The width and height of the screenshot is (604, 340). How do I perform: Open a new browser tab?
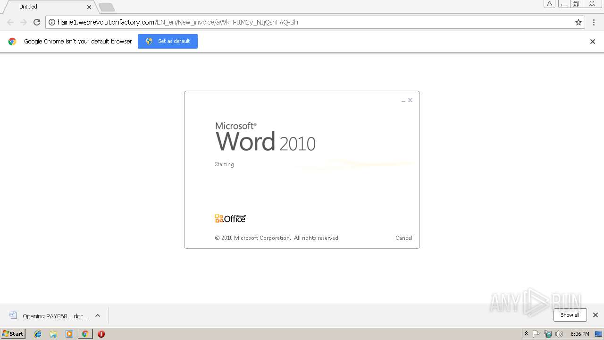tap(107, 7)
